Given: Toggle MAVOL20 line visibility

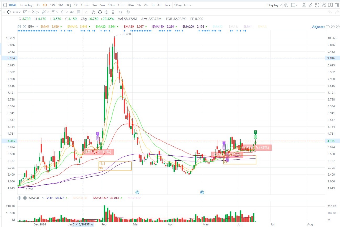Looking at the screenshot, I should pos(80,198).
